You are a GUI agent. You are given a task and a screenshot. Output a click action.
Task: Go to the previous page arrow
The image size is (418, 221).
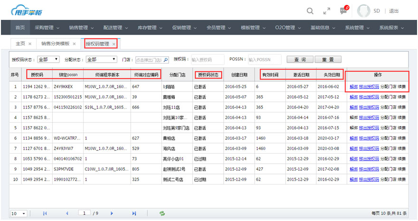point(67,213)
